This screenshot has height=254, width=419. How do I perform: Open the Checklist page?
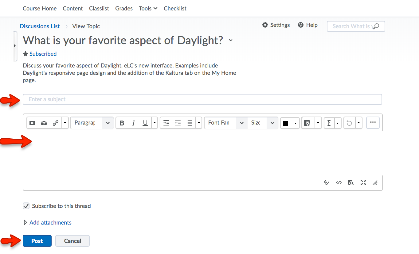point(175,9)
